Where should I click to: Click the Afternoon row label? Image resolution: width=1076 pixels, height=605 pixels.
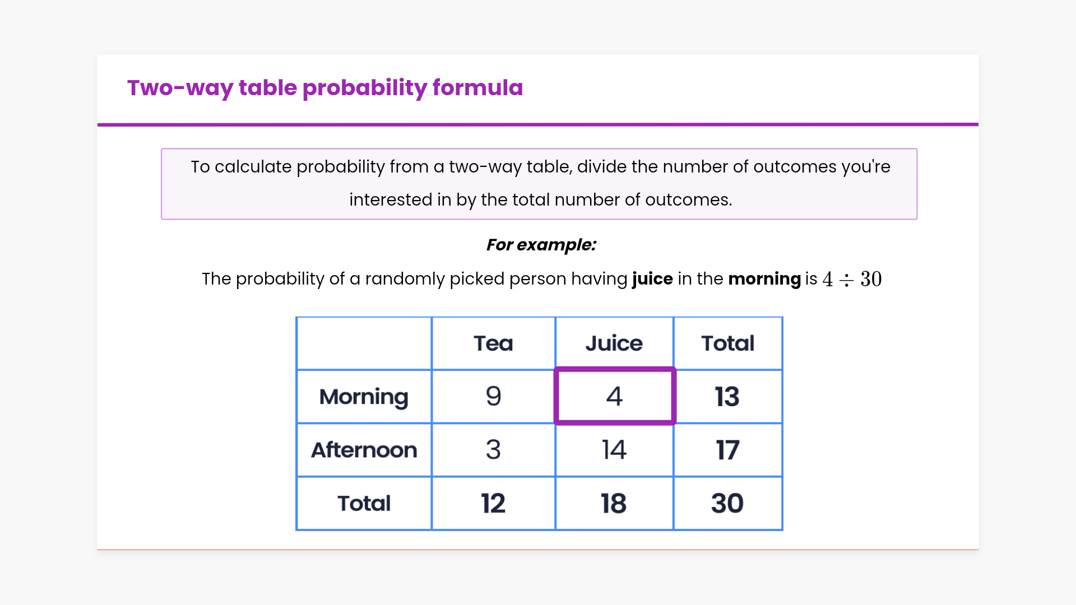[x=364, y=450]
